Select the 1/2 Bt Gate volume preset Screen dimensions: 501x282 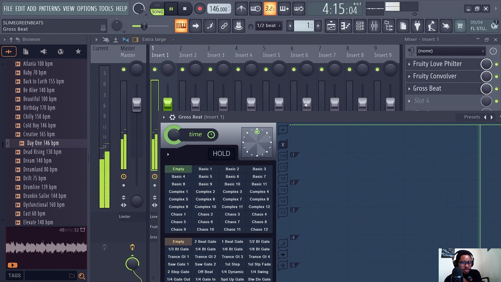tap(259, 242)
